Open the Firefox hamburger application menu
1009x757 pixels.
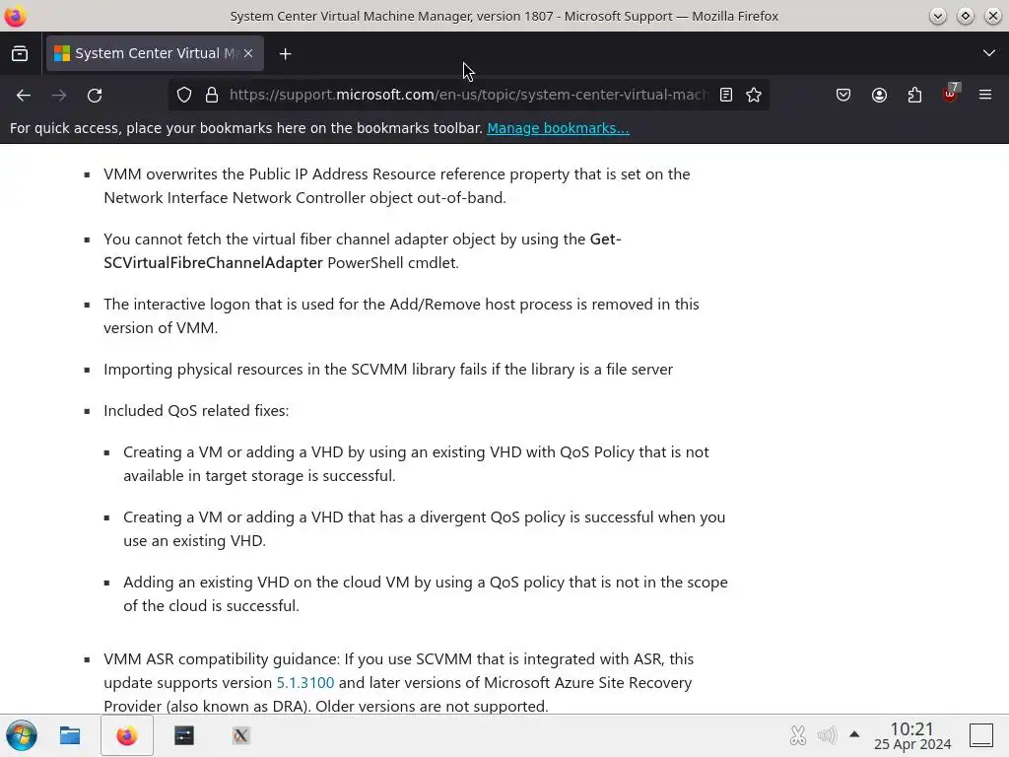click(x=985, y=96)
